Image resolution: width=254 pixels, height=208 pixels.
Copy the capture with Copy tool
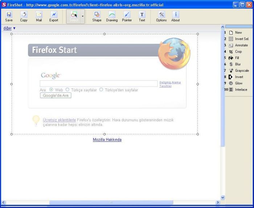coord(24,17)
